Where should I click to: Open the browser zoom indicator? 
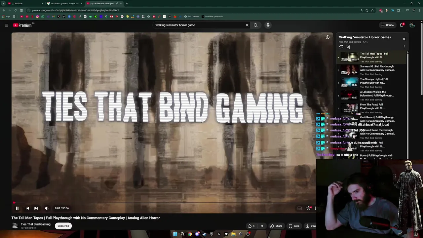(362, 10)
